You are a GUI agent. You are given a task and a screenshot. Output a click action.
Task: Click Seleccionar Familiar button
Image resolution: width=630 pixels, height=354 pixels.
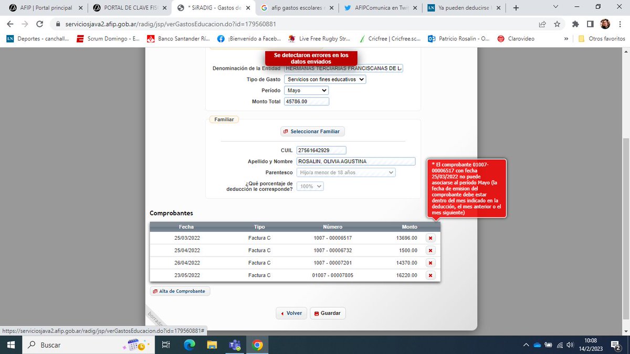312,132
